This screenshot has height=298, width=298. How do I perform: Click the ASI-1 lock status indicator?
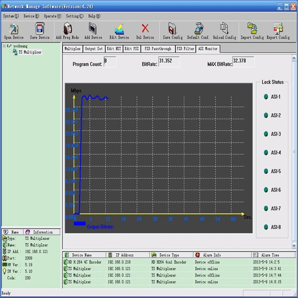266,97
